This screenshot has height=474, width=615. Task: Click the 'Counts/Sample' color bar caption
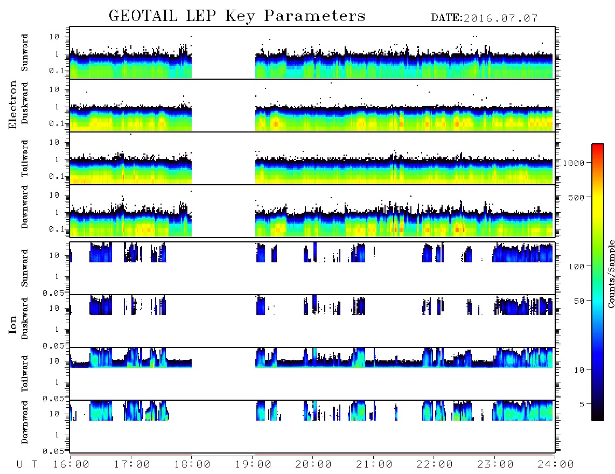611,274
